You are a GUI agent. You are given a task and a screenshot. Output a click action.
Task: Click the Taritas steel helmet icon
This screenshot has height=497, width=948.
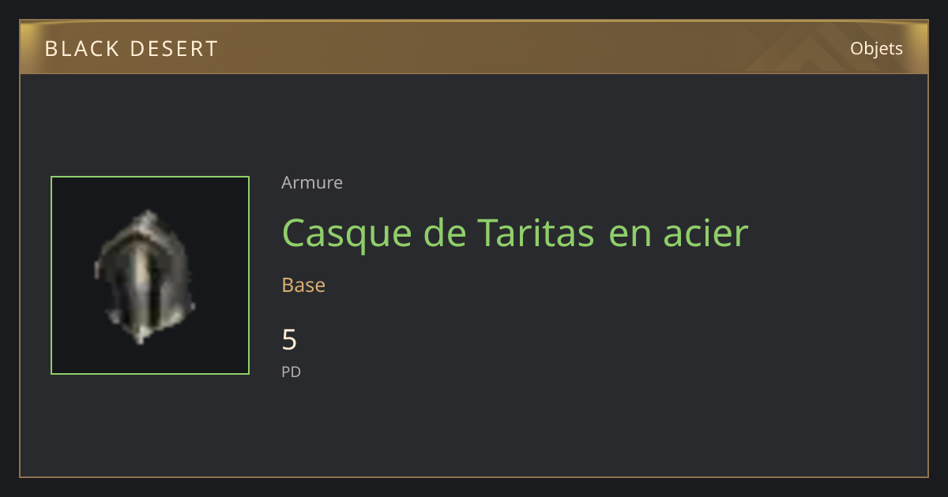click(x=144, y=276)
